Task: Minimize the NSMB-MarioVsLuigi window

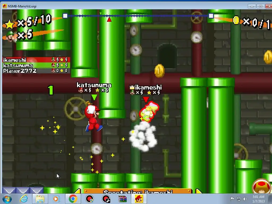Action: pos(252,6)
